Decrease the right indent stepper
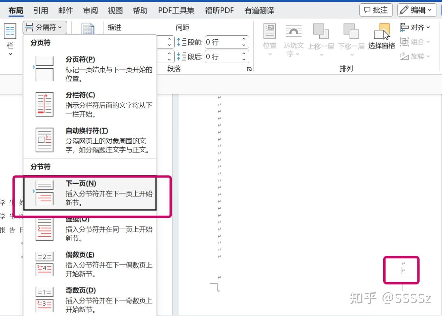The width and height of the screenshot is (442, 316). 169,60
